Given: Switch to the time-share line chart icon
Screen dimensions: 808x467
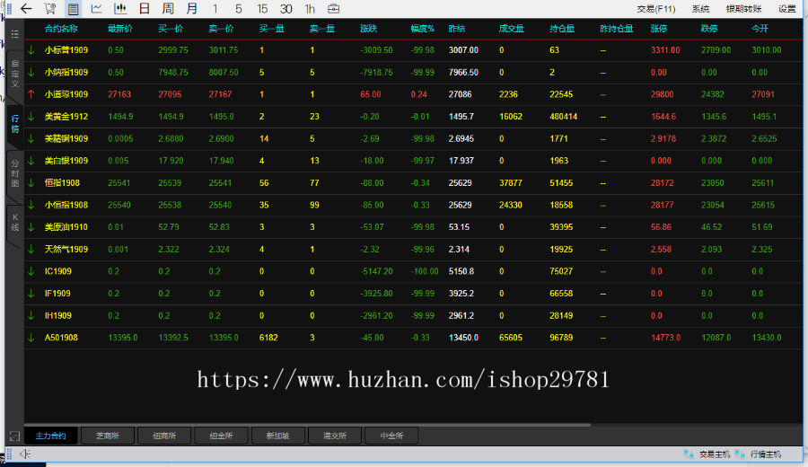Looking at the screenshot, I should pos(96,8).
